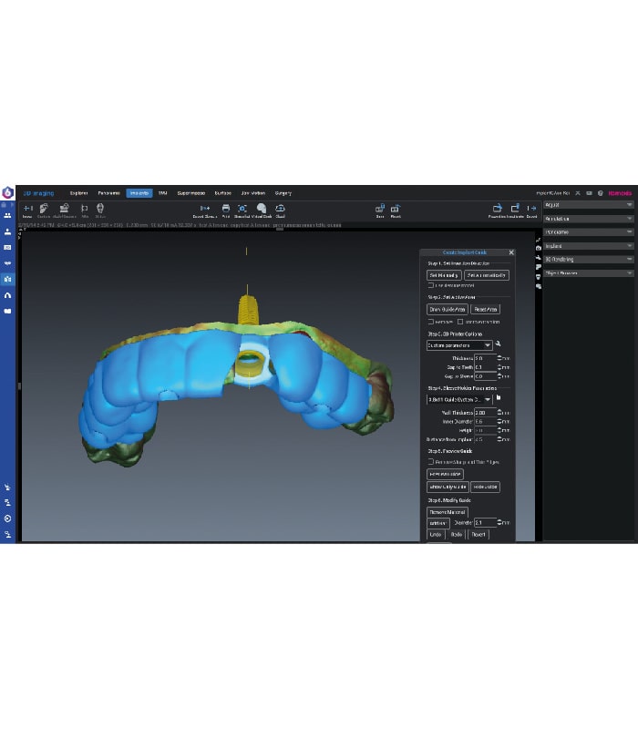Tick the first checkbox under Draw Guide Area
The image size is (638, 729).
[x=430, y=321]
